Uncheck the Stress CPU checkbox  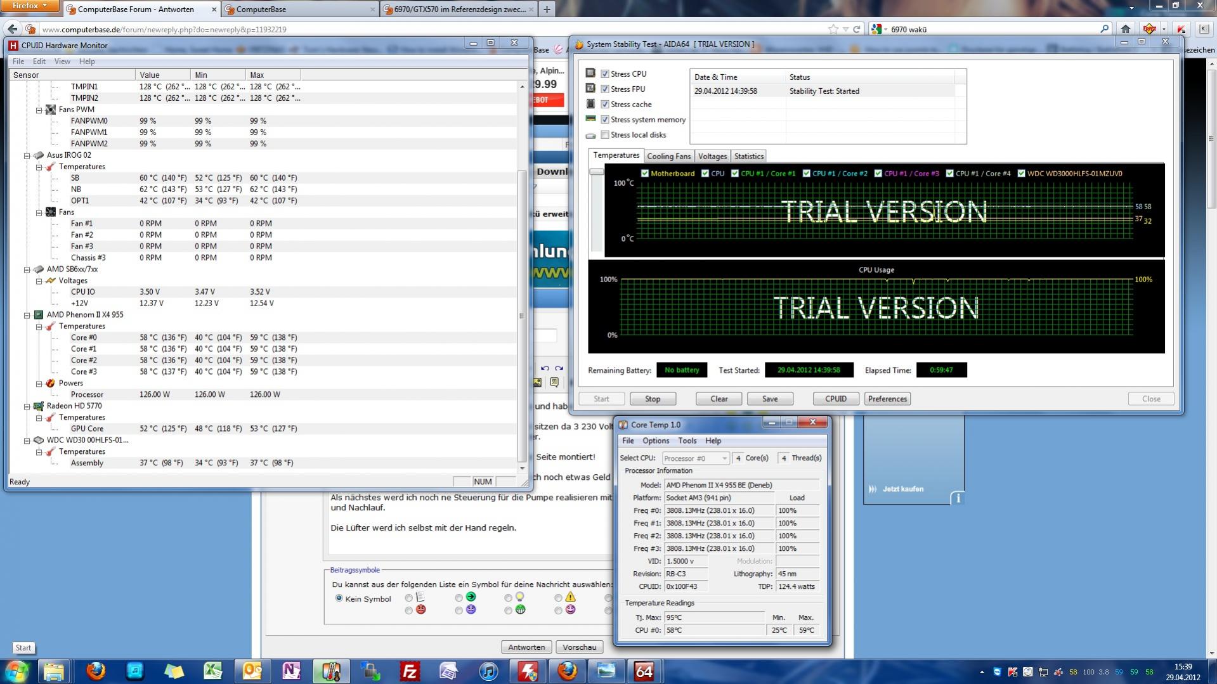click(605, 74)
